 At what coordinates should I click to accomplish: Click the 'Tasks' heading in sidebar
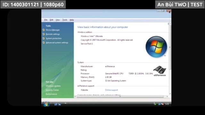(x=48, y=26)
